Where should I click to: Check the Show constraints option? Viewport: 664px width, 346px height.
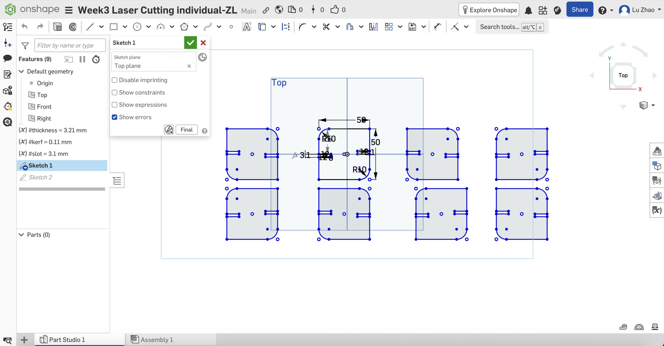tap(115, 92)
